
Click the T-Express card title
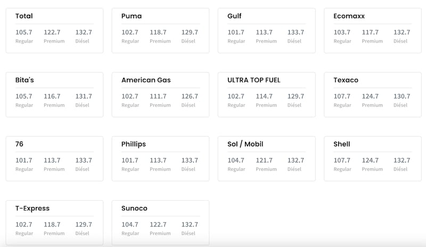click(x=32, y=208)
